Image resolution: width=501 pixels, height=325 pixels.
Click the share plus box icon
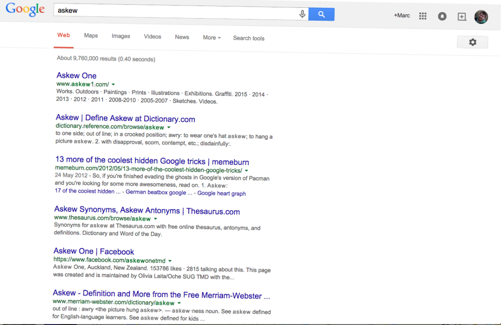pyautogui.click(x=462, y=17)
